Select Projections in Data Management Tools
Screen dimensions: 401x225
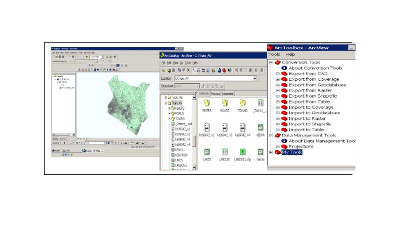[x=301, y=147]
